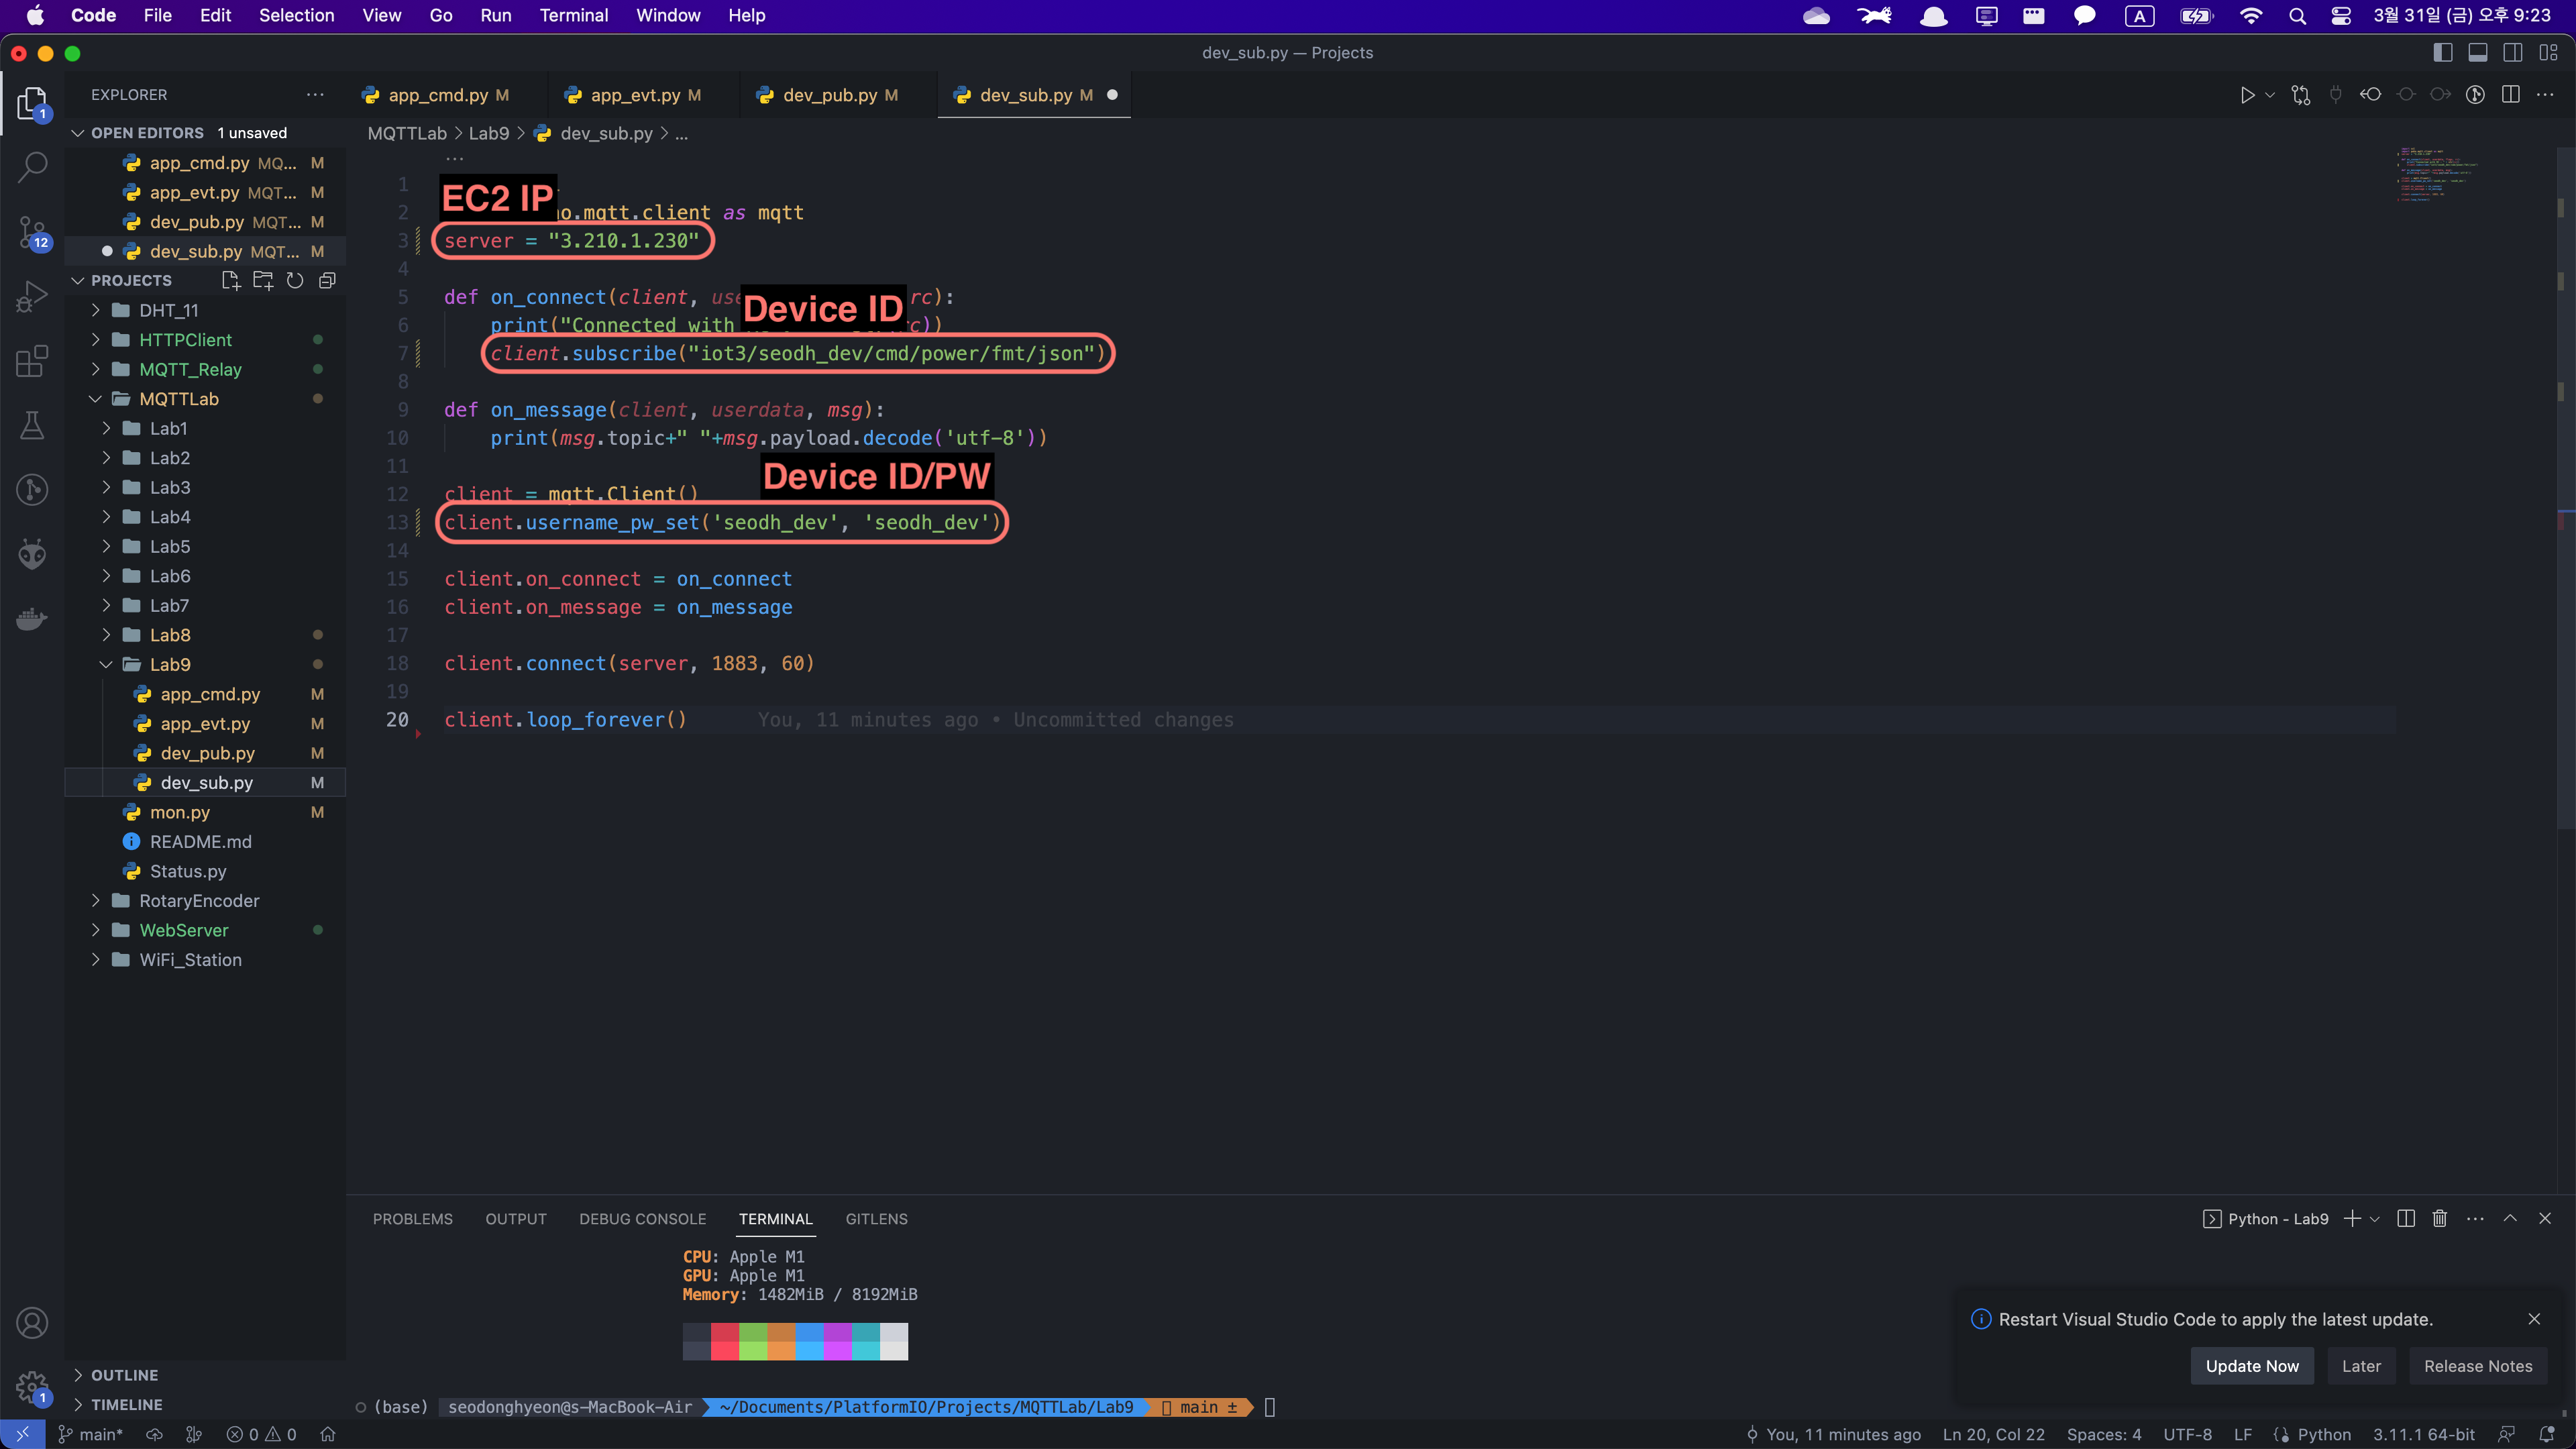
Task: Click Refresh Explorer icon in Projects header
Action: point(295,281)
